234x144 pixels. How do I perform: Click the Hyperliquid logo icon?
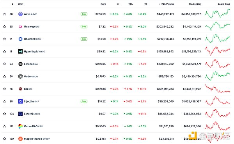(20, 52)
